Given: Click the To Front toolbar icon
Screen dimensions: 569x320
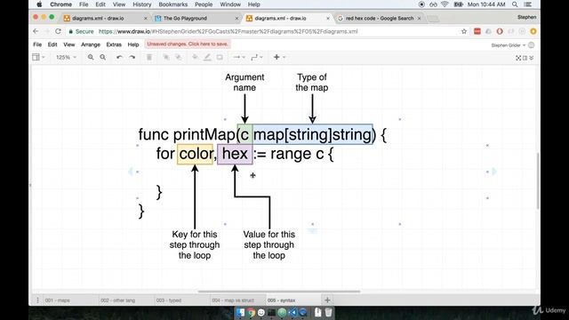Looking at the screenshot, I should [x=166, y=57].
